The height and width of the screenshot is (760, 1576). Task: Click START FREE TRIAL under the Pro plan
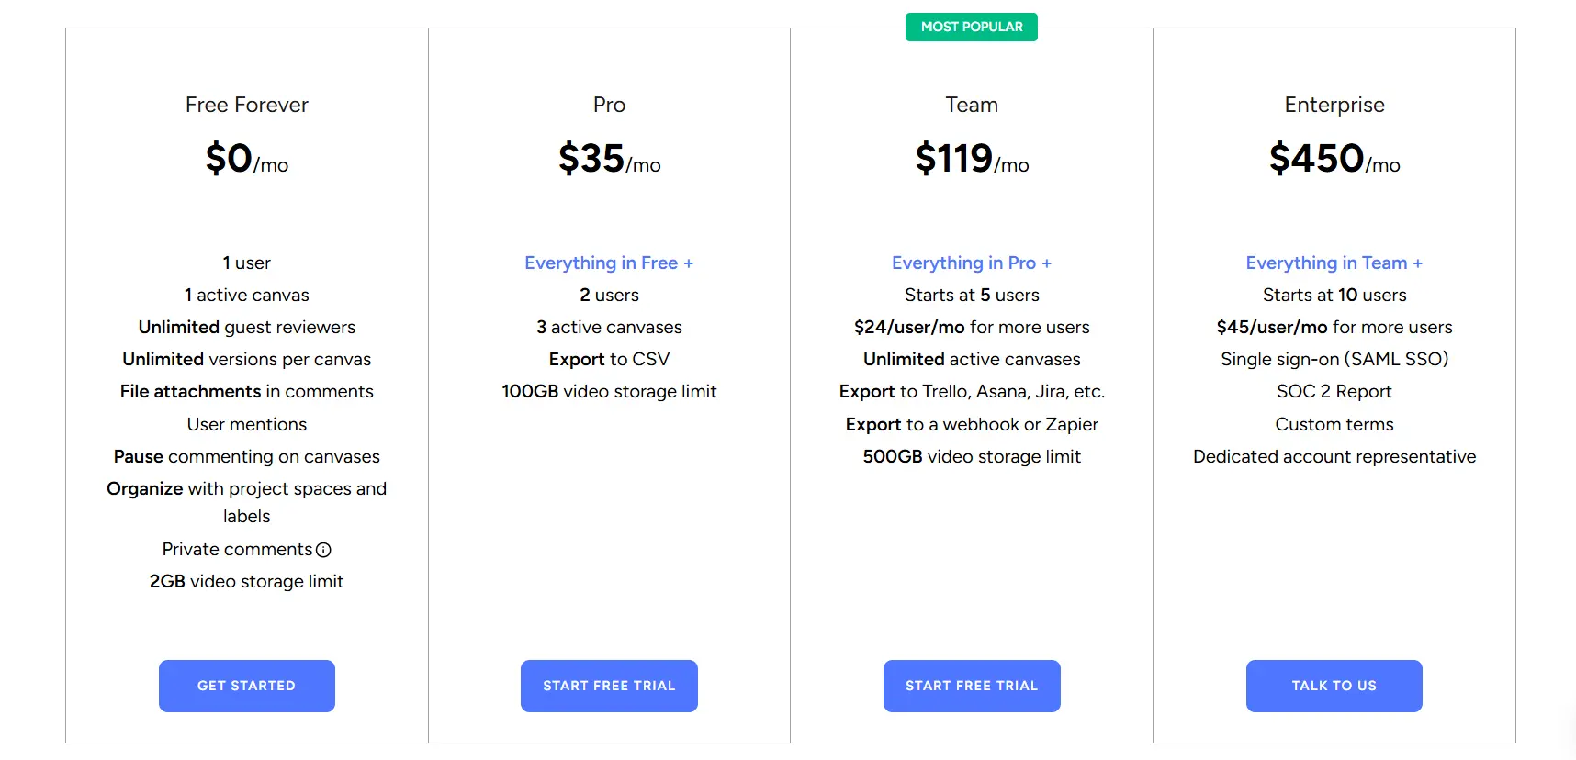click(x=609, y=686)
